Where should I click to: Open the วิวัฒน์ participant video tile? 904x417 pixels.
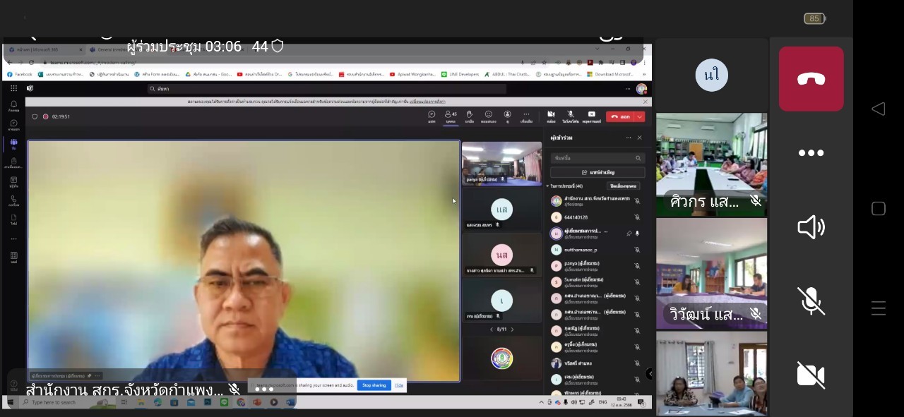click(x=711, y=274)
